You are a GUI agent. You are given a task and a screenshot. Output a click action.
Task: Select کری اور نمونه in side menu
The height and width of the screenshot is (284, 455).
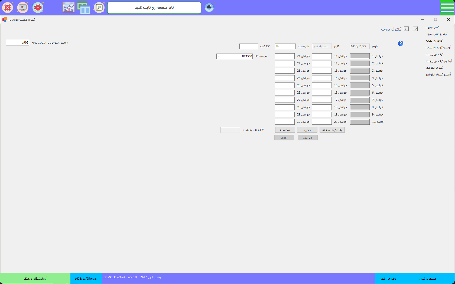pos(434,41)
